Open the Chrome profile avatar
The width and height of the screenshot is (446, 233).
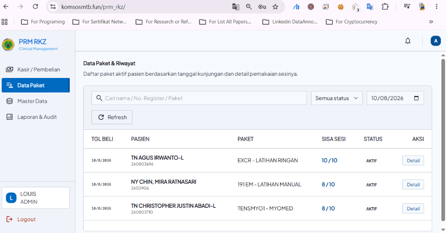click(422, 7)
